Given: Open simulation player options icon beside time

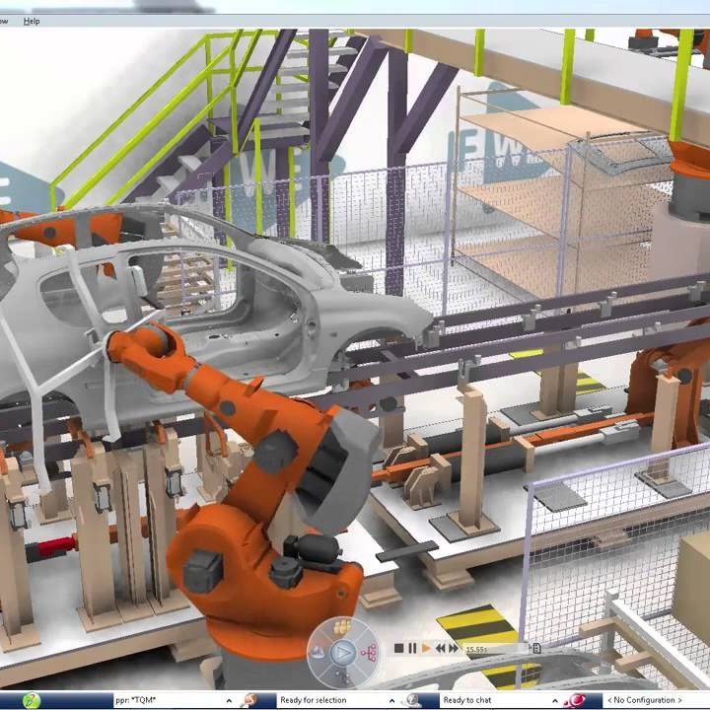Looking at the screenshot, I should 535,648.
